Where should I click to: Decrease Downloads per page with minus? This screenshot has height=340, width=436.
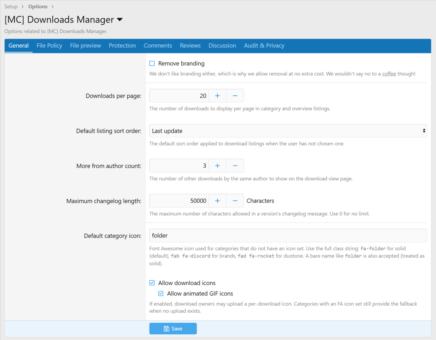tap(235, 96)
